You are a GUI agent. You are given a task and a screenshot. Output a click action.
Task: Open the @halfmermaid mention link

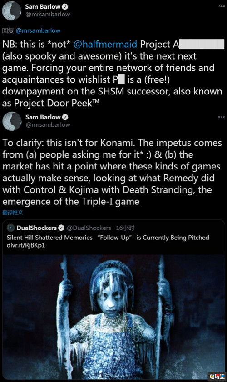105,45
